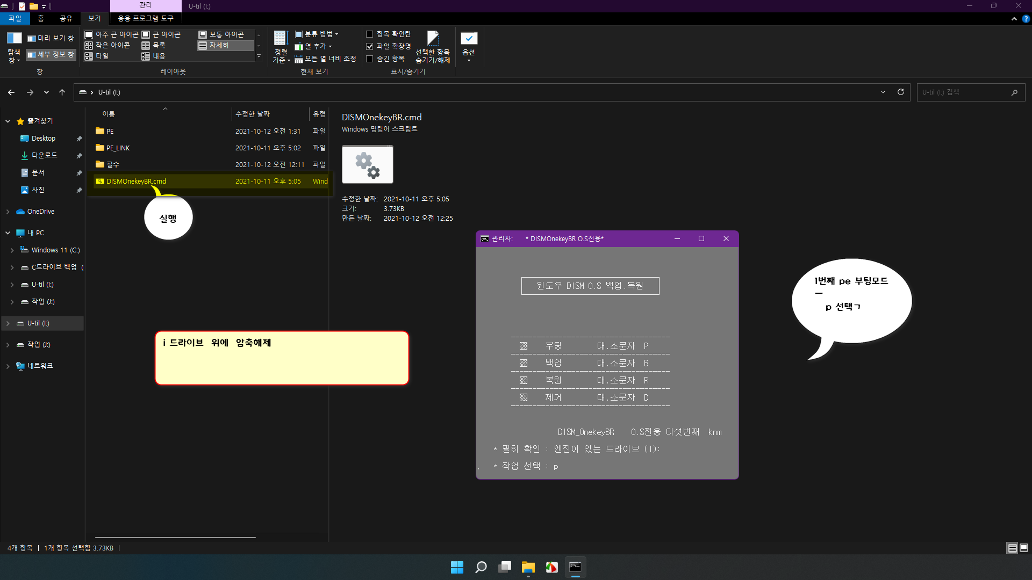Open address bar history dropdown

[883, 92]
